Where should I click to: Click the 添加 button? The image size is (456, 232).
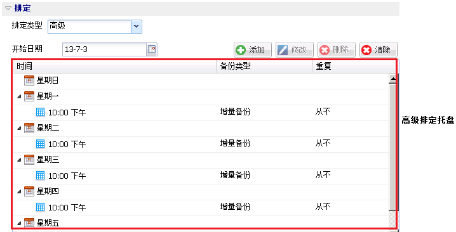(253, 50)
